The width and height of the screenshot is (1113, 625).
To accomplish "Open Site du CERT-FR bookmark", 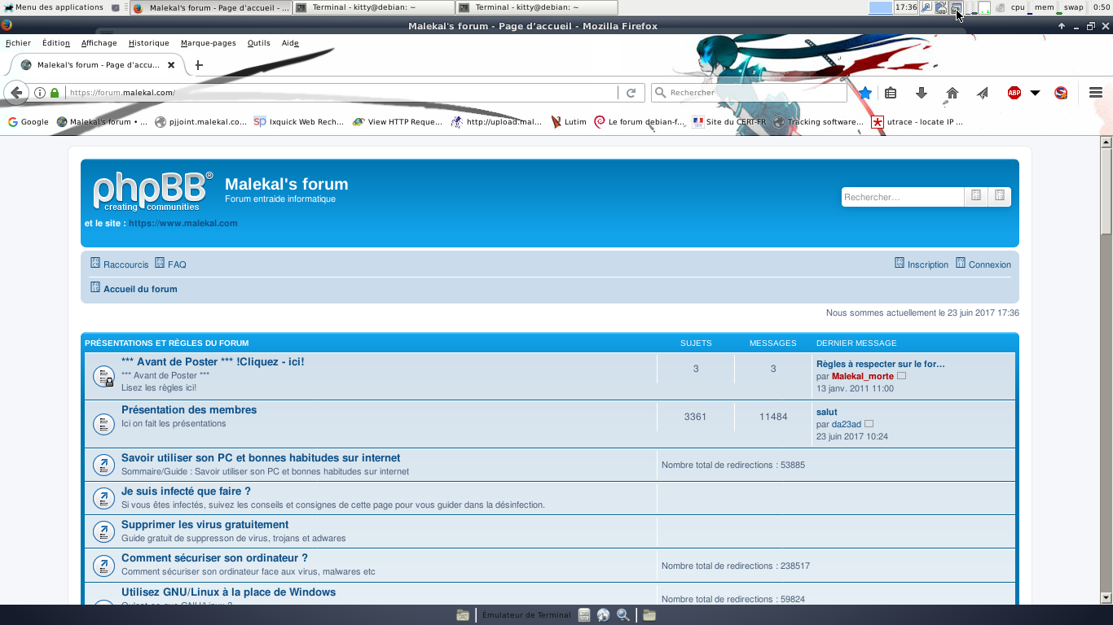I will pos(729,122).
